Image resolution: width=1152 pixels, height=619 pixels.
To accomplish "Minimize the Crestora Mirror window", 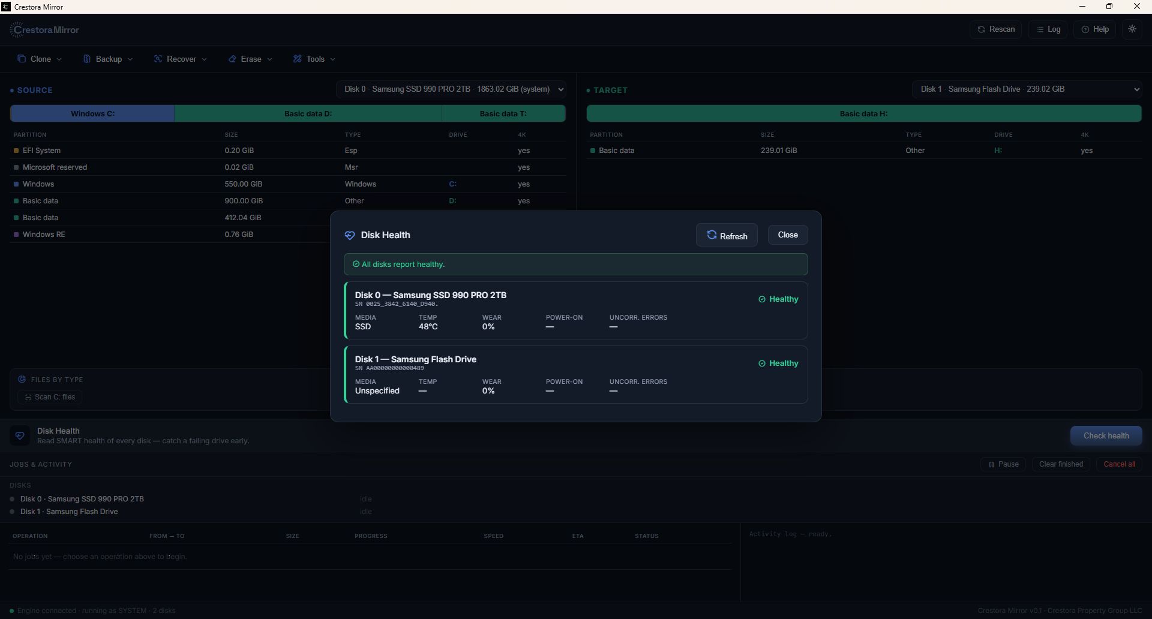I will point(1082,7).
